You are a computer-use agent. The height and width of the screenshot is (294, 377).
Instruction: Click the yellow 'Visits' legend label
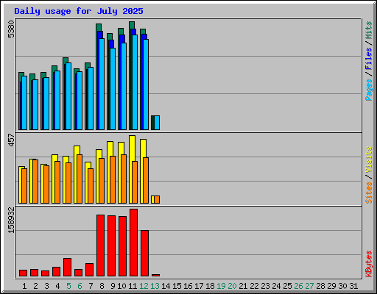[368, 160]
